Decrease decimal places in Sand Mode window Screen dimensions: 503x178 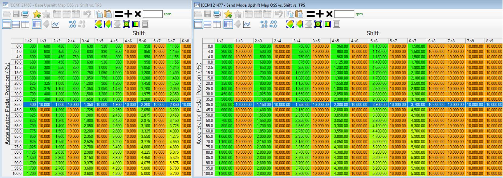(x=273, y=24)
